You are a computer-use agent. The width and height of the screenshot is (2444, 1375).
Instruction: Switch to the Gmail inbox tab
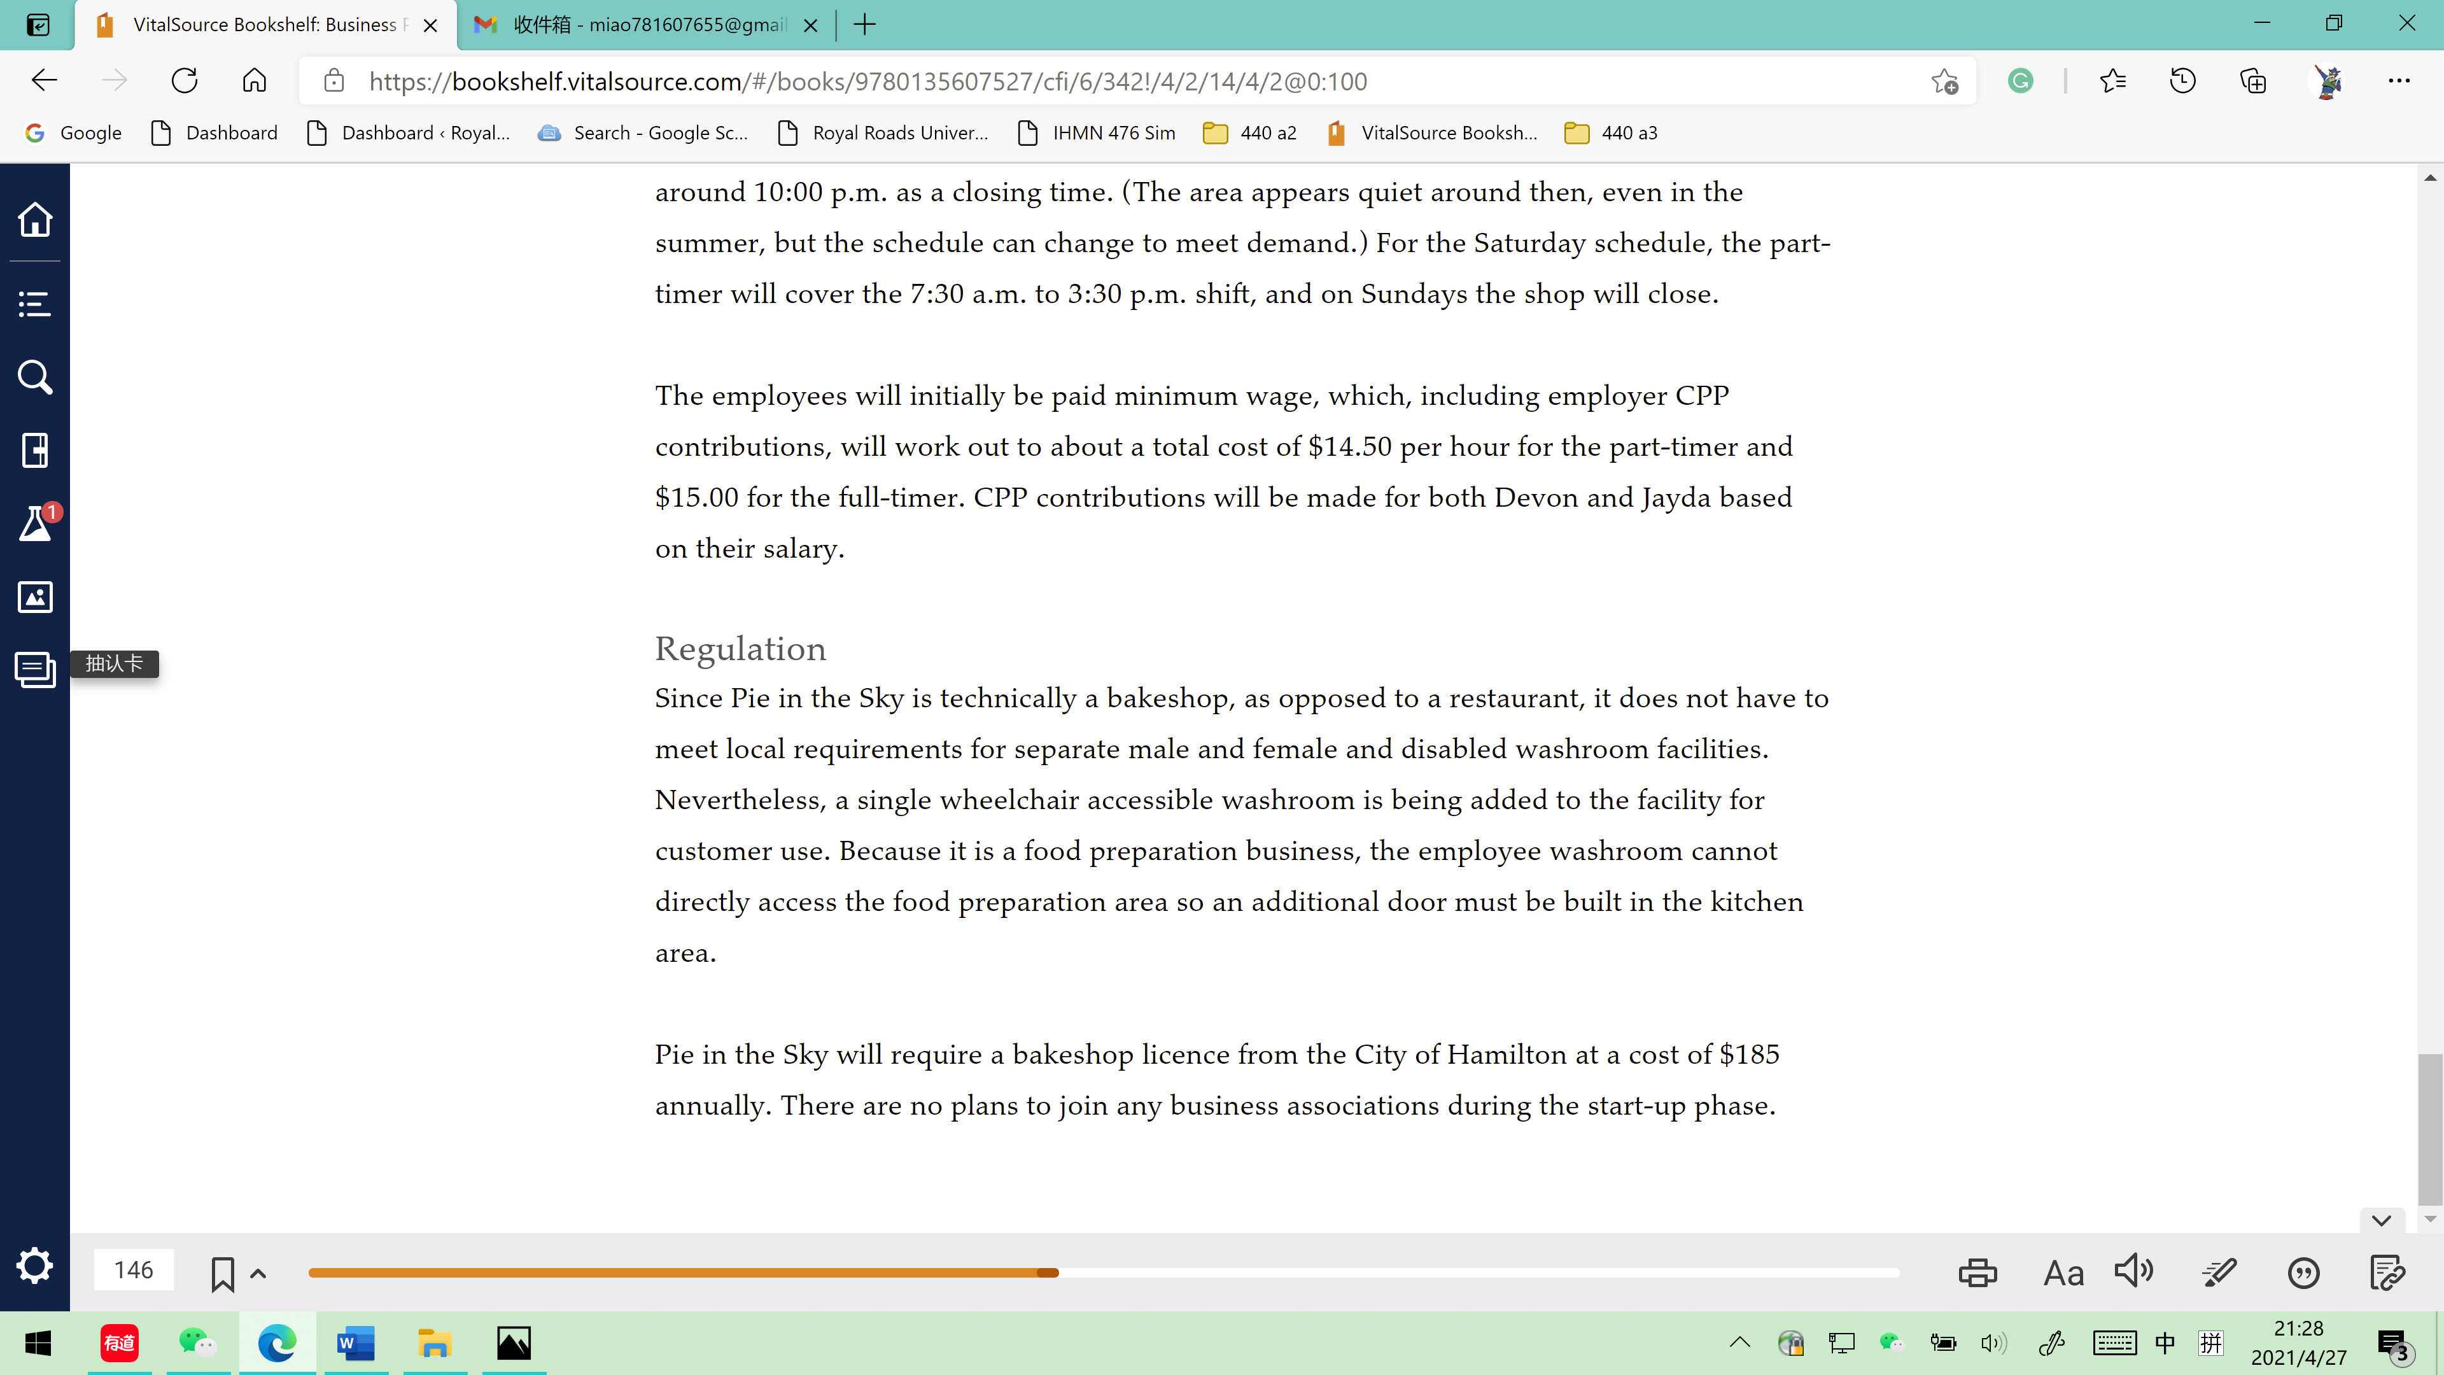tap(645, 25)
